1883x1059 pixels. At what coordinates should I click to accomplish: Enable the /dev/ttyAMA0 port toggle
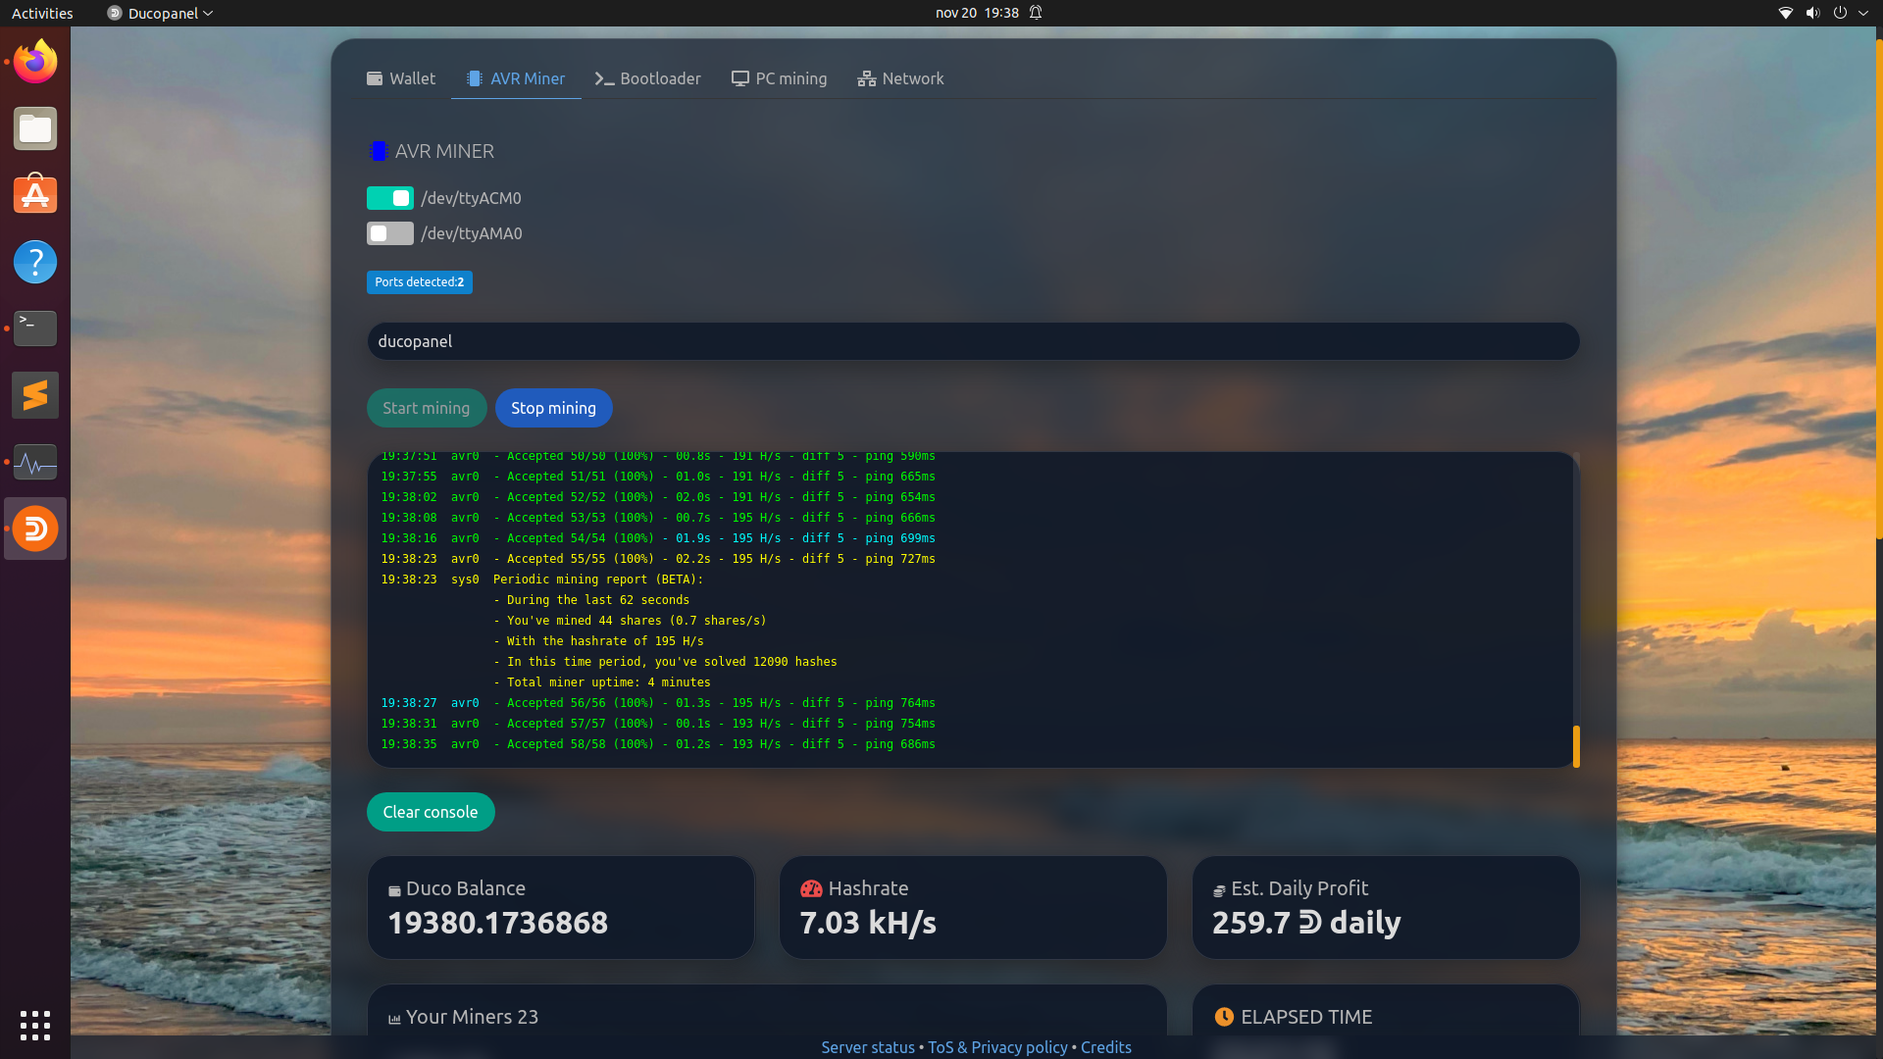(390, 233)
